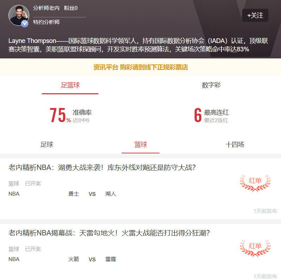Select the 篮球 sub-tab
This screenshot has height=279, width=281.
(141, 145)
